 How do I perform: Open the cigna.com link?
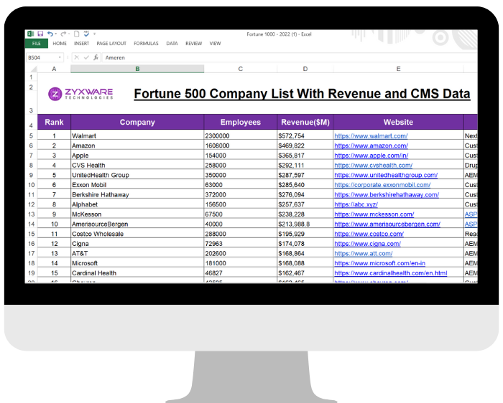click(368, 244)
